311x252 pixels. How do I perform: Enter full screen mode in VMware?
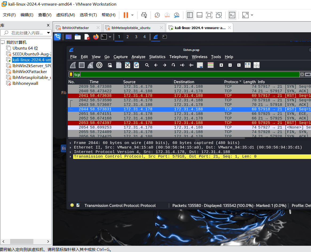point(209,15)
